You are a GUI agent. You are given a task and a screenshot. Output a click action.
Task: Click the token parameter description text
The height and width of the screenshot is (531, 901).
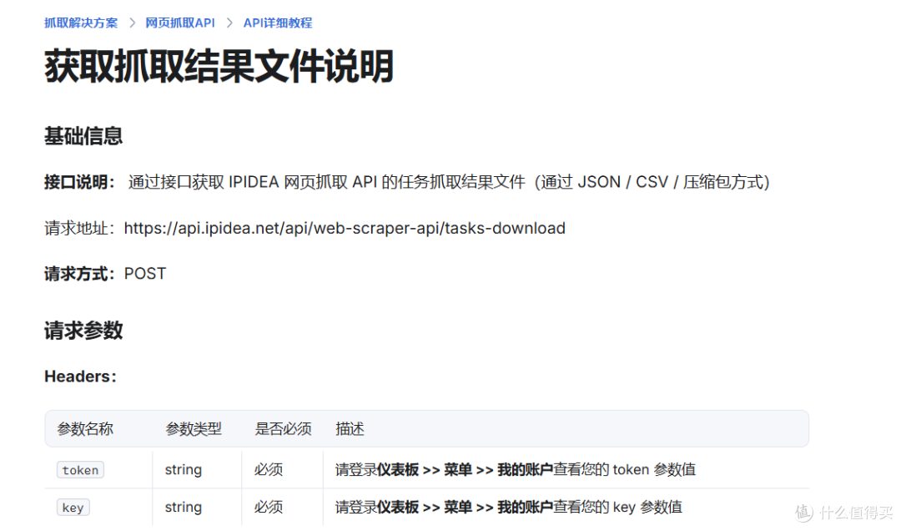point(516,470)
